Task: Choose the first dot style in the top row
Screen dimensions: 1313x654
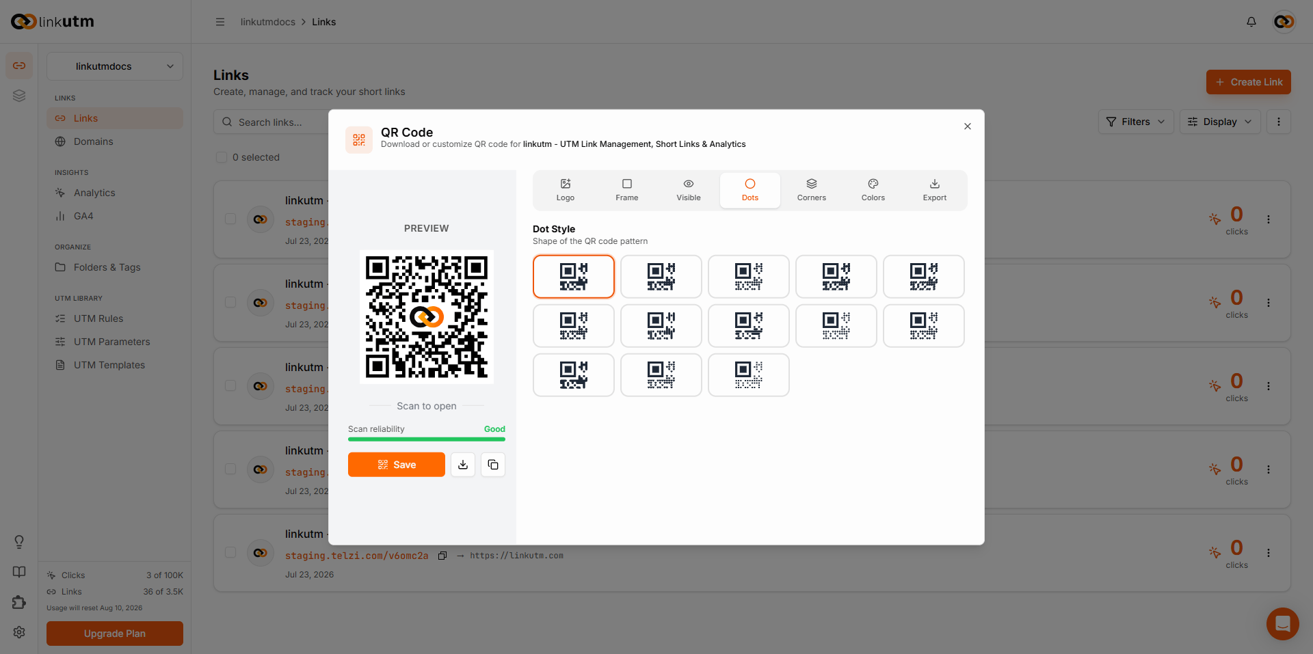Action: click(573, 277)
